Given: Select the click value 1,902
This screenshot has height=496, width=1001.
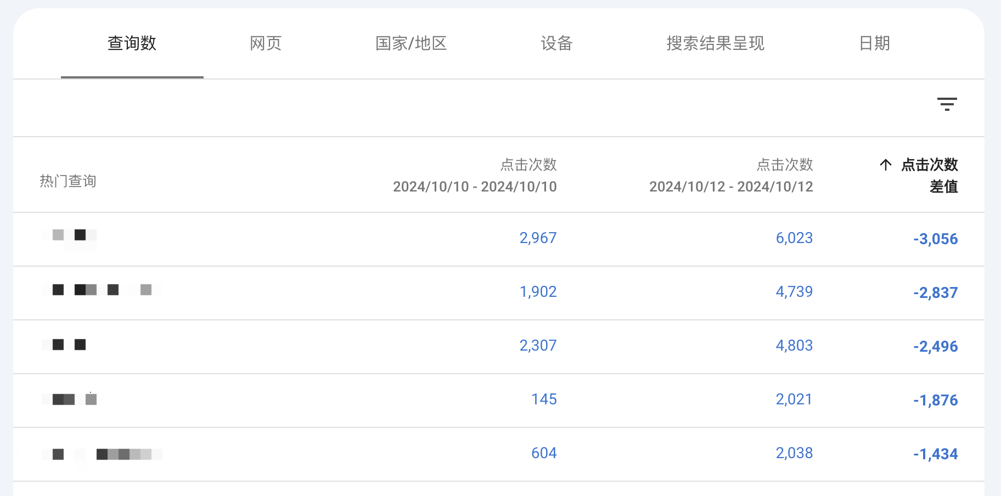Looking at the screenshot, I should pos(538,292).
